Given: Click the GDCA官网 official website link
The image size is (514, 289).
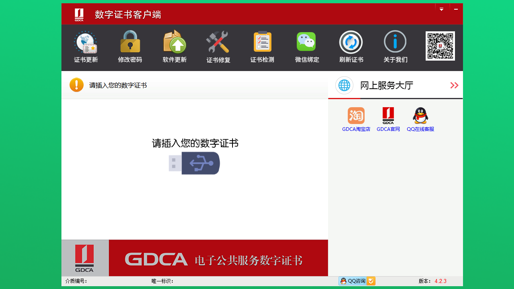Looking at the screenshot, I should (388, 115).
